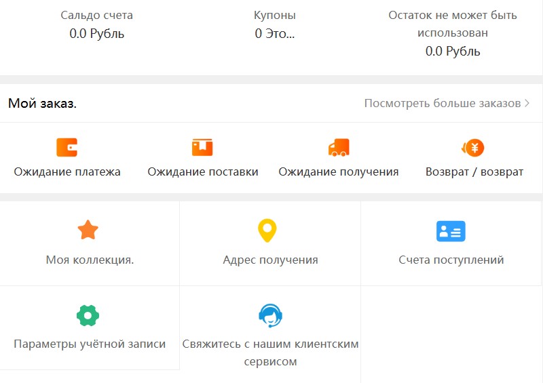Viewport: 543px width, 383px height.
Task: Open the green gear account settings icon
Action: (88, 315)
